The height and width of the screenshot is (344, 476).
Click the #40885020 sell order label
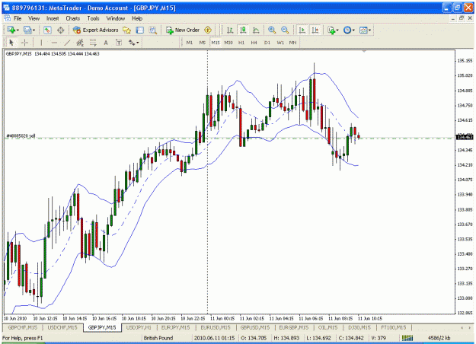[x=21, y=136]
